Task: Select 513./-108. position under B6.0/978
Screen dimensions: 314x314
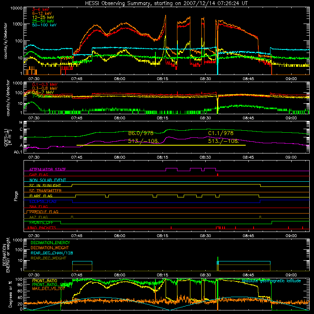Action: pyautogui.click(x=144, y=141)
